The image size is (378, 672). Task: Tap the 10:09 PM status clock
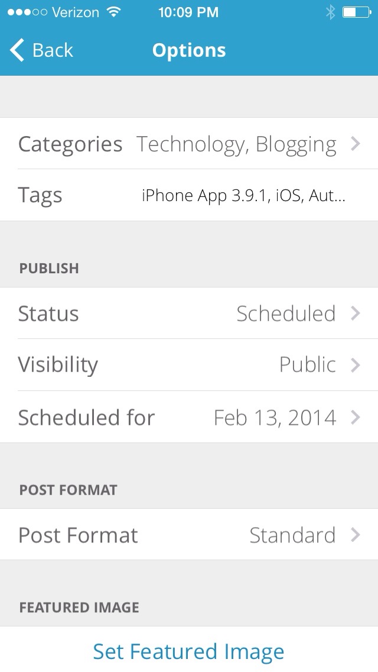[x=188, y=12]
